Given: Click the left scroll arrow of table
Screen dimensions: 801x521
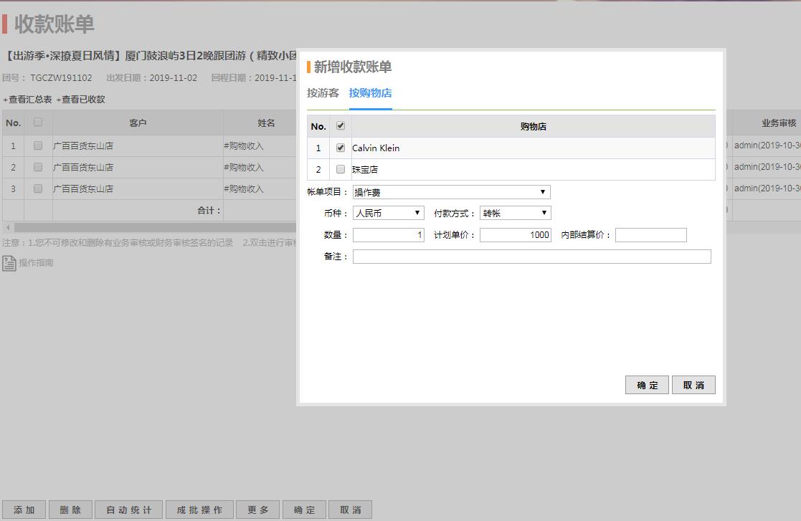Looking at the screenshot, I should pyautogui.click(x=8, y=227).
